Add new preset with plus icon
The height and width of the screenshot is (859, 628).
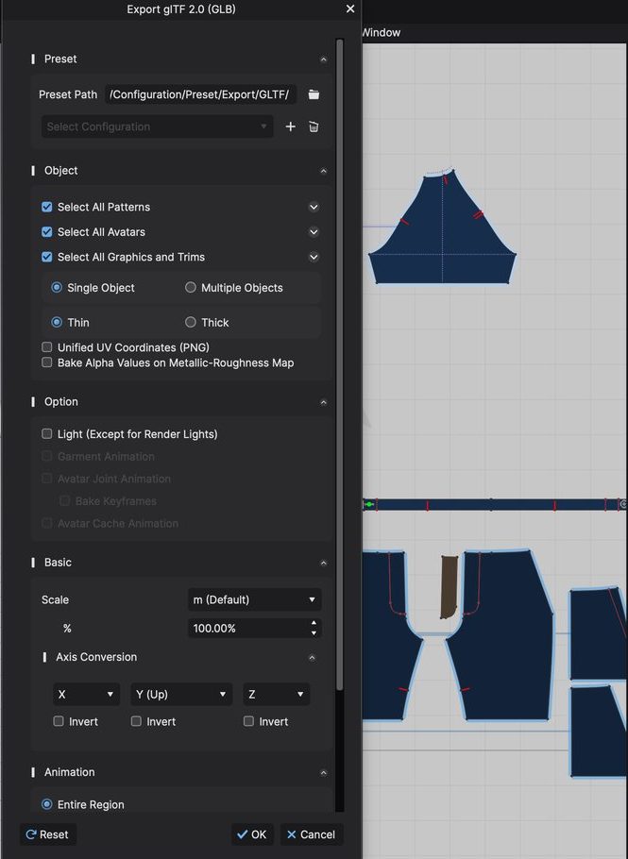point(291,126)
